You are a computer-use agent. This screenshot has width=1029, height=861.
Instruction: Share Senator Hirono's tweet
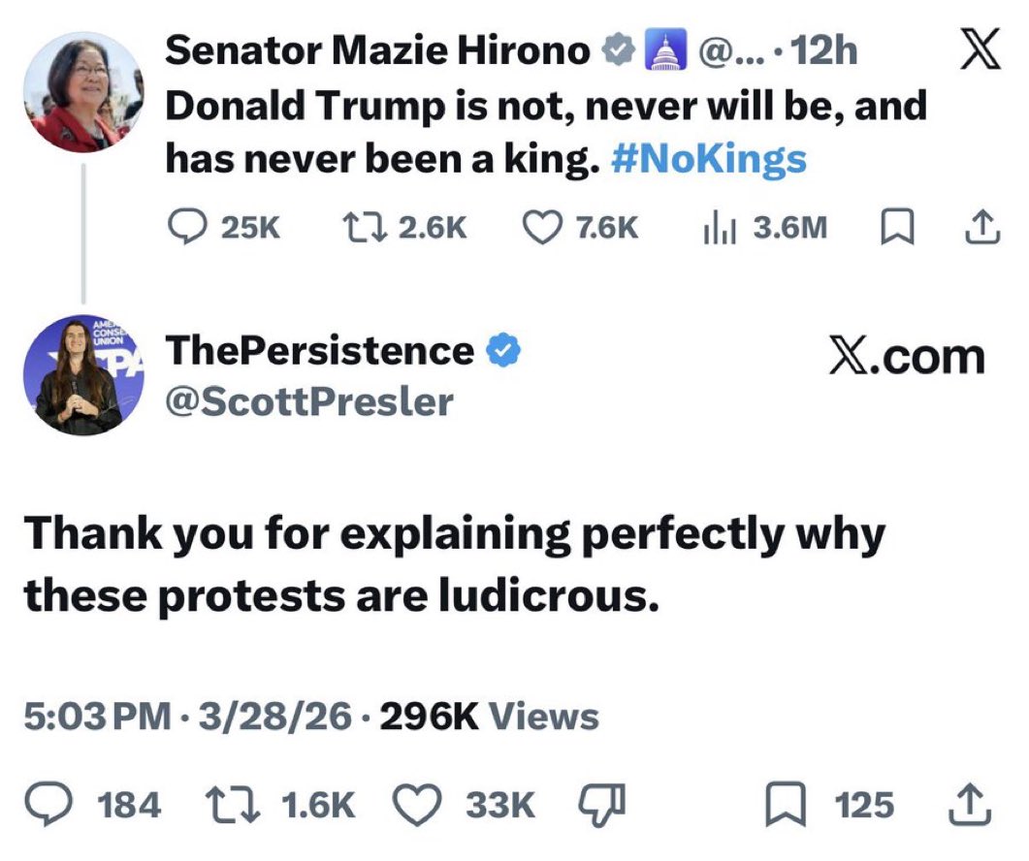click(982, 227)
